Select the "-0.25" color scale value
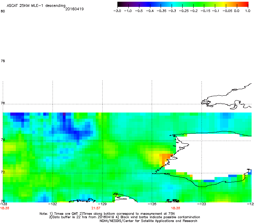 point(184,11)
